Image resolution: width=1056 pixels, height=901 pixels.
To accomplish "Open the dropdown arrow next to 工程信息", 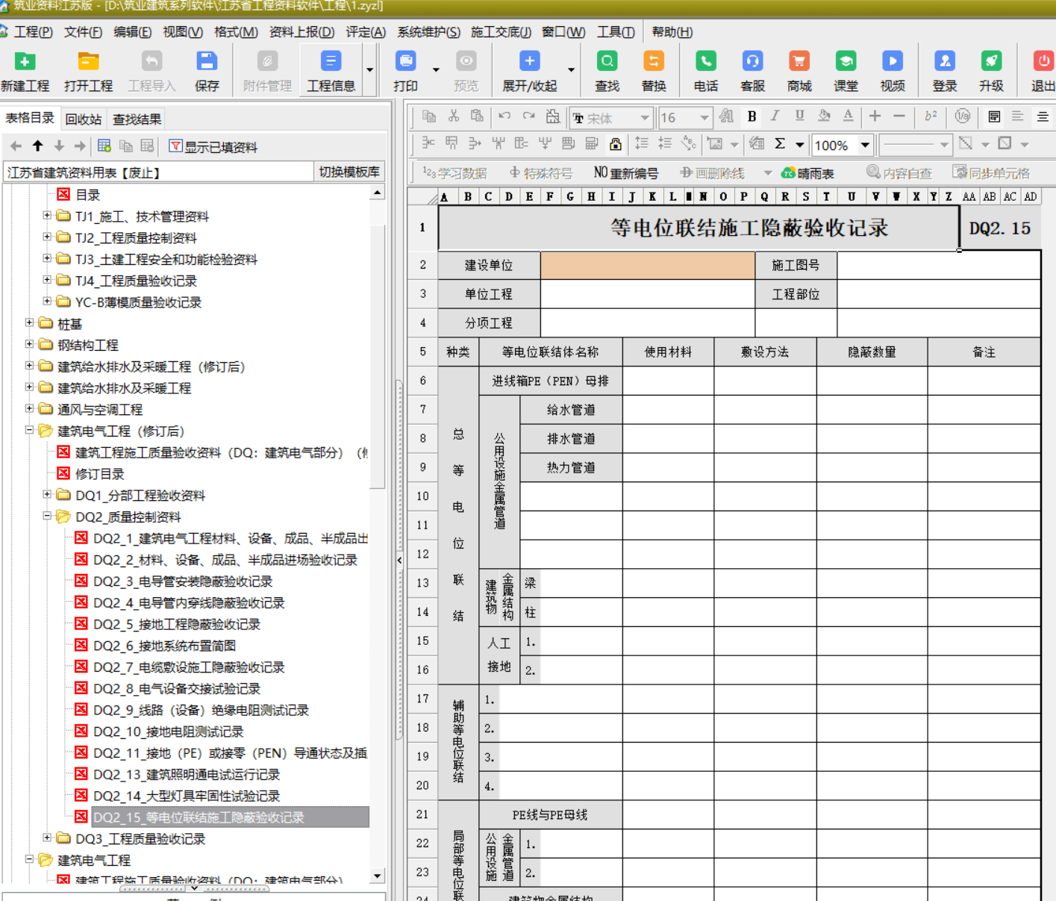I will [369, 70].
